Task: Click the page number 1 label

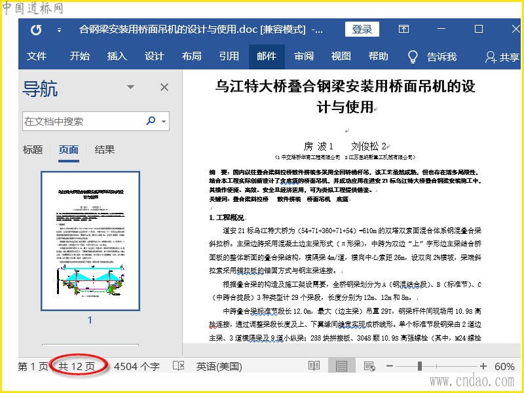Action: (x=90, y=320)
